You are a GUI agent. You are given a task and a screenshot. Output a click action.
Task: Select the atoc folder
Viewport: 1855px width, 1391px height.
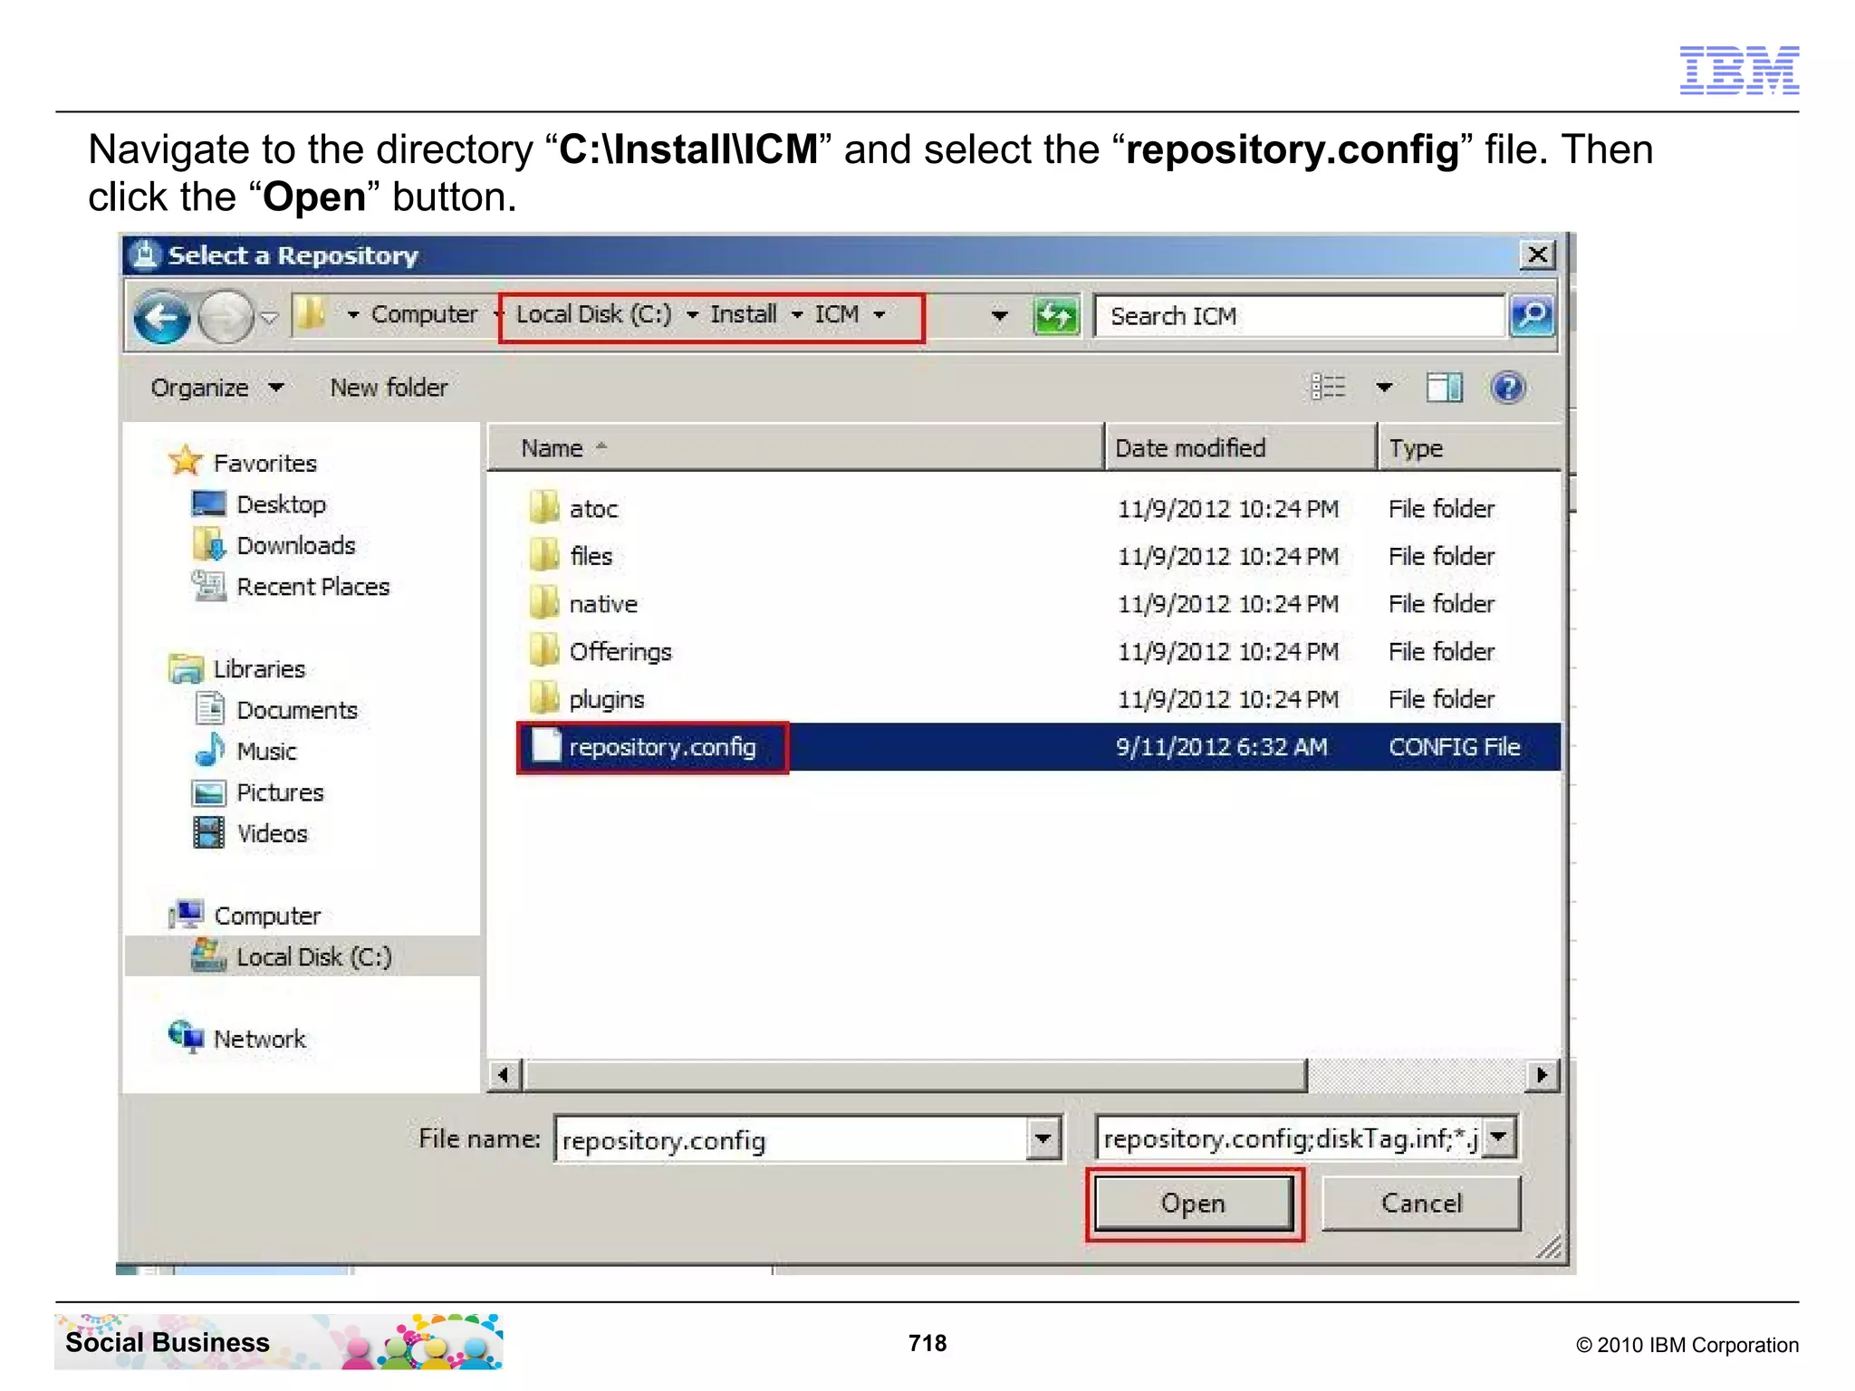pos(593,509)
